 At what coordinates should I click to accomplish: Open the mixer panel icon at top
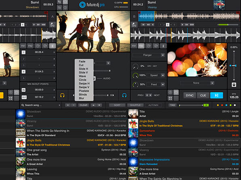pos(59,2)
